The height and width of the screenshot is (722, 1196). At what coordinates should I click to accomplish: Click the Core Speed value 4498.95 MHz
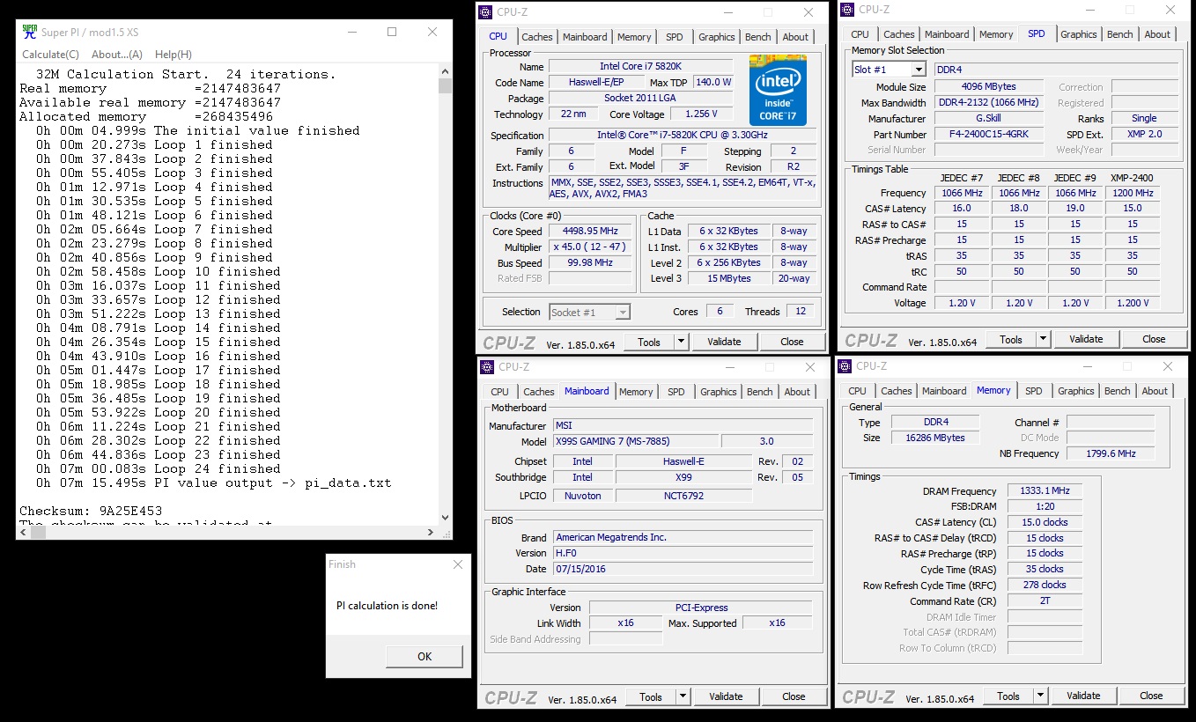(x=590, y=232)
